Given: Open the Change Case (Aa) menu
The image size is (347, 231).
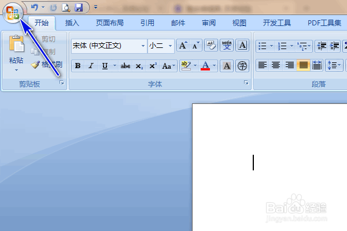Looking at the screenshot, I should [168, 66].
